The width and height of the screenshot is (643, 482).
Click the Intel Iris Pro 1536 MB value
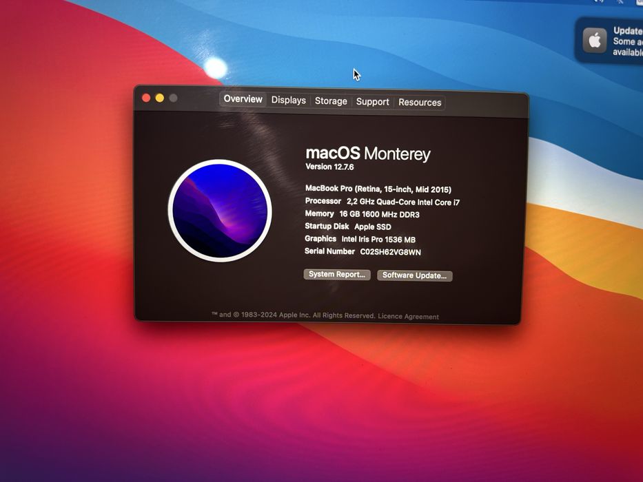(378, 240)
